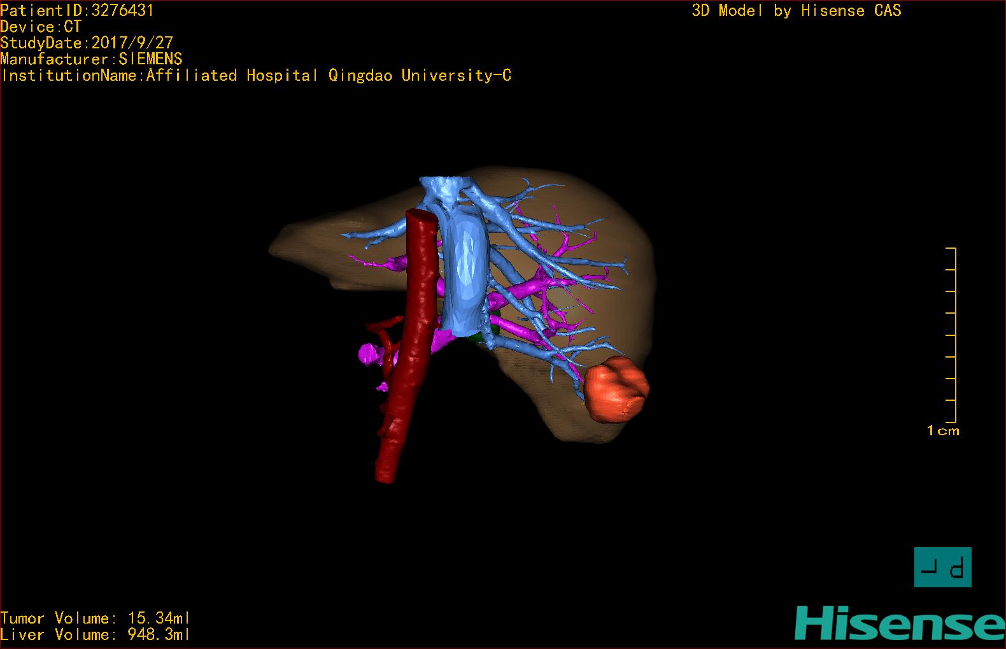
Task: Click the Liver Volume: 948.3ml readout
Action: [95, 634]
